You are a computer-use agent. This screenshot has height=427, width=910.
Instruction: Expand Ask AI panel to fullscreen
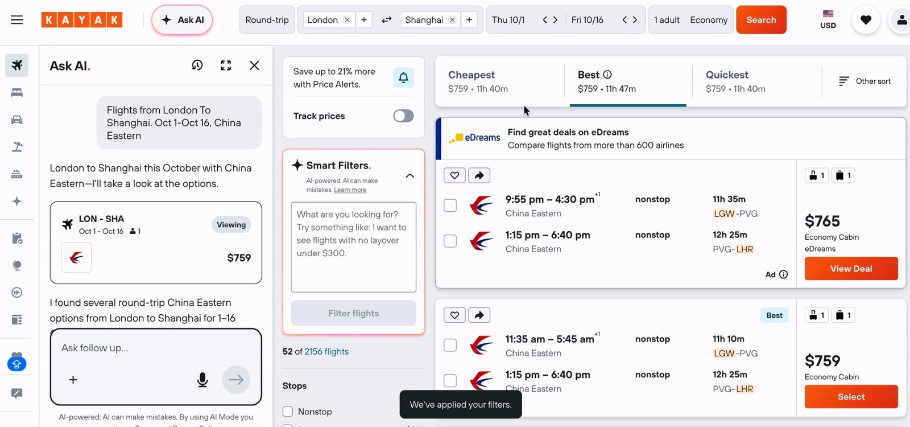pos(226,65)
